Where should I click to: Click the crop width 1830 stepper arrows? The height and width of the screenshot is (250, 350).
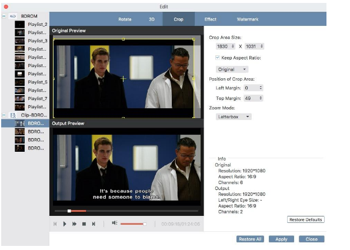(233, 46)
